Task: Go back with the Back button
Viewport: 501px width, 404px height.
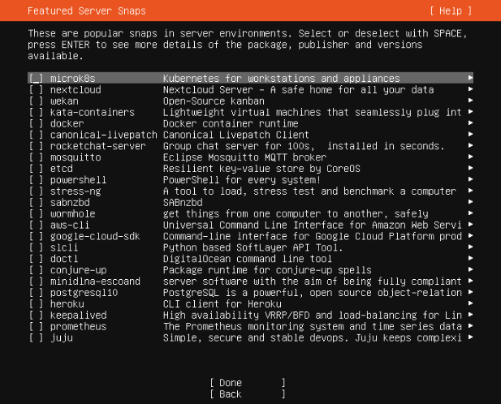Action: coord(248,394)
